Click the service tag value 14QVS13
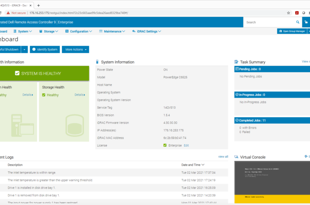 tap(169, 108)
